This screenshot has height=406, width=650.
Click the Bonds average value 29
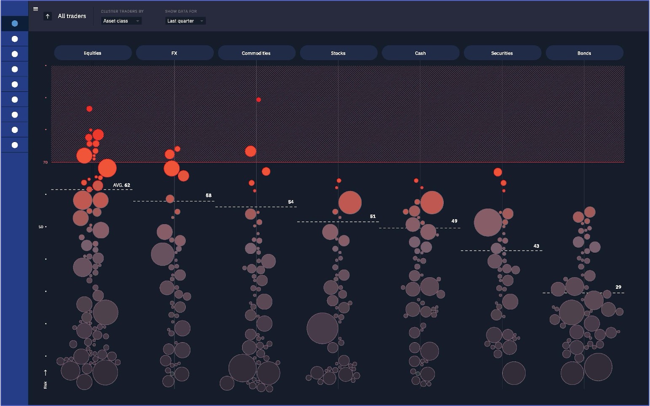point(618,287)
